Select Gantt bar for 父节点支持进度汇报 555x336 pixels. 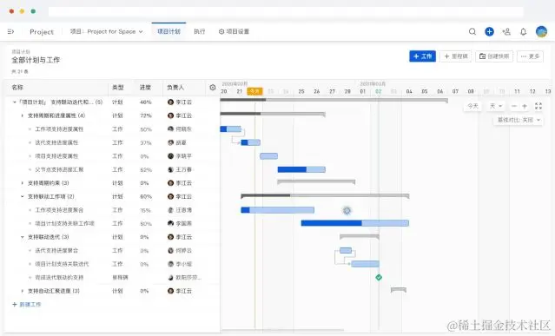coord(301,169)
